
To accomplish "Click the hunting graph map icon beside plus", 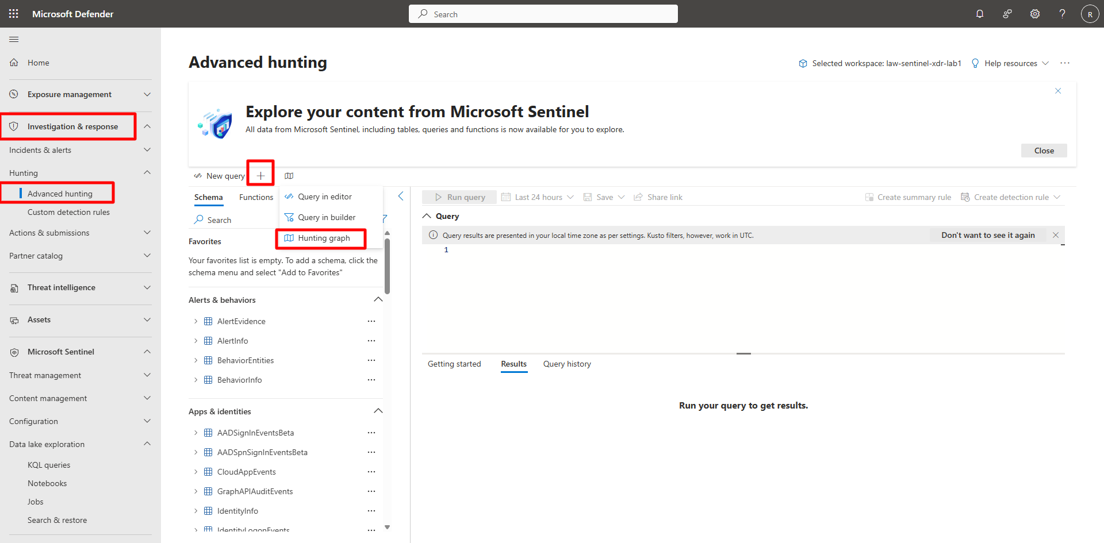I will [x=289, y=176].
